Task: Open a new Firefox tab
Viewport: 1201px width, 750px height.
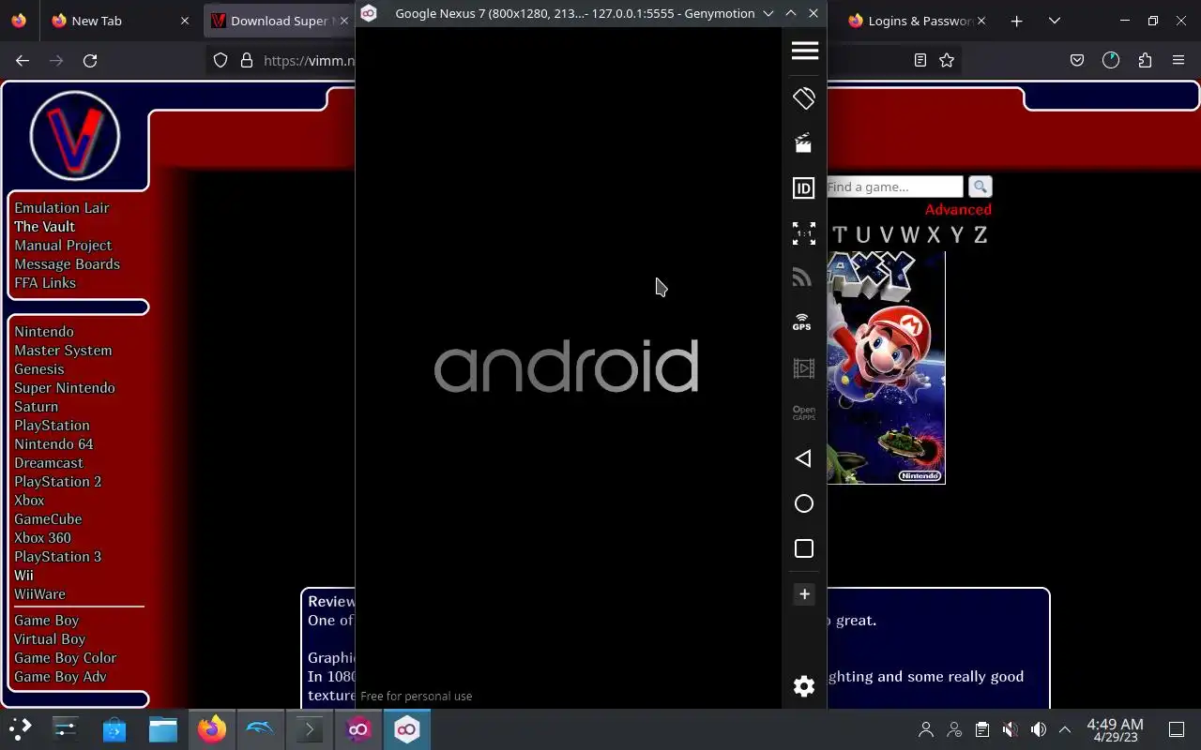Action: (x=1017, y=21)
